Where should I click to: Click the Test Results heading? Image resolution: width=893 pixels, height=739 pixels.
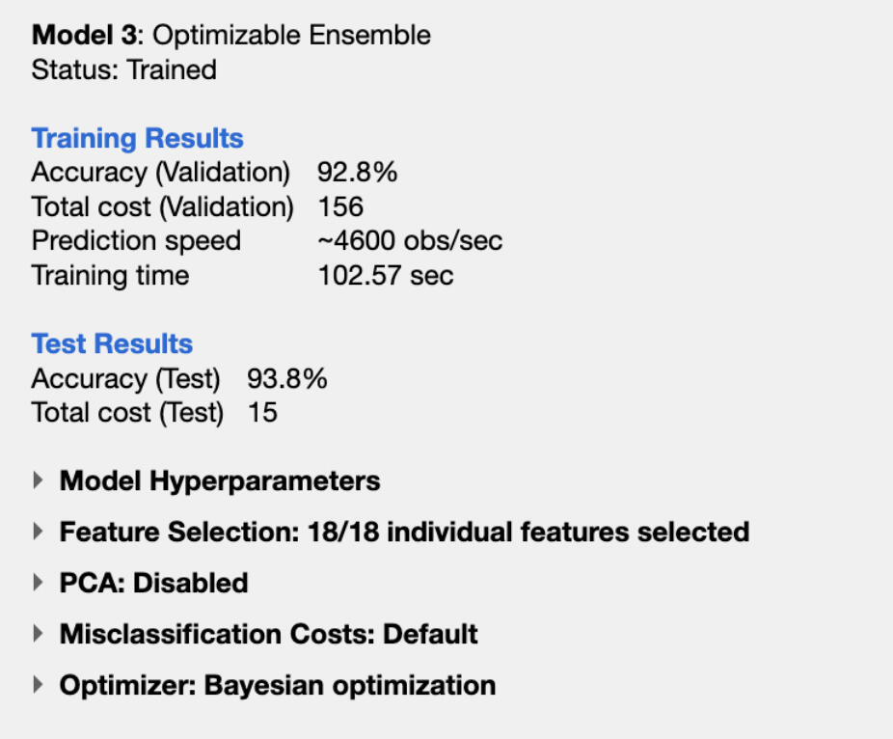(x=112, y=343)
